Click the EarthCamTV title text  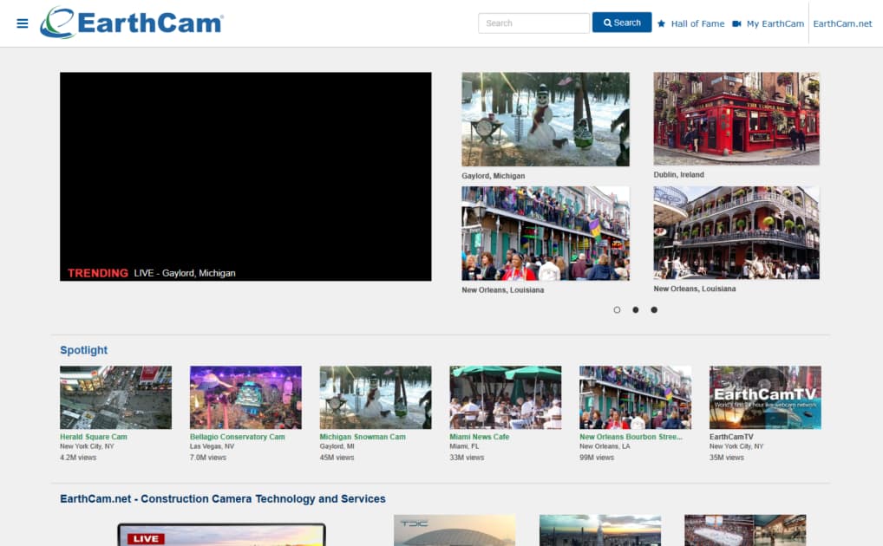731,437
